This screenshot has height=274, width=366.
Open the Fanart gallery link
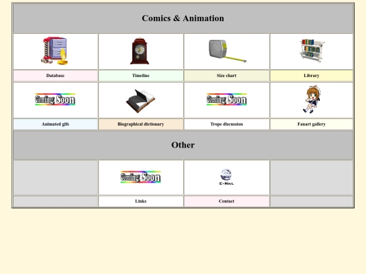coord(311,124)
